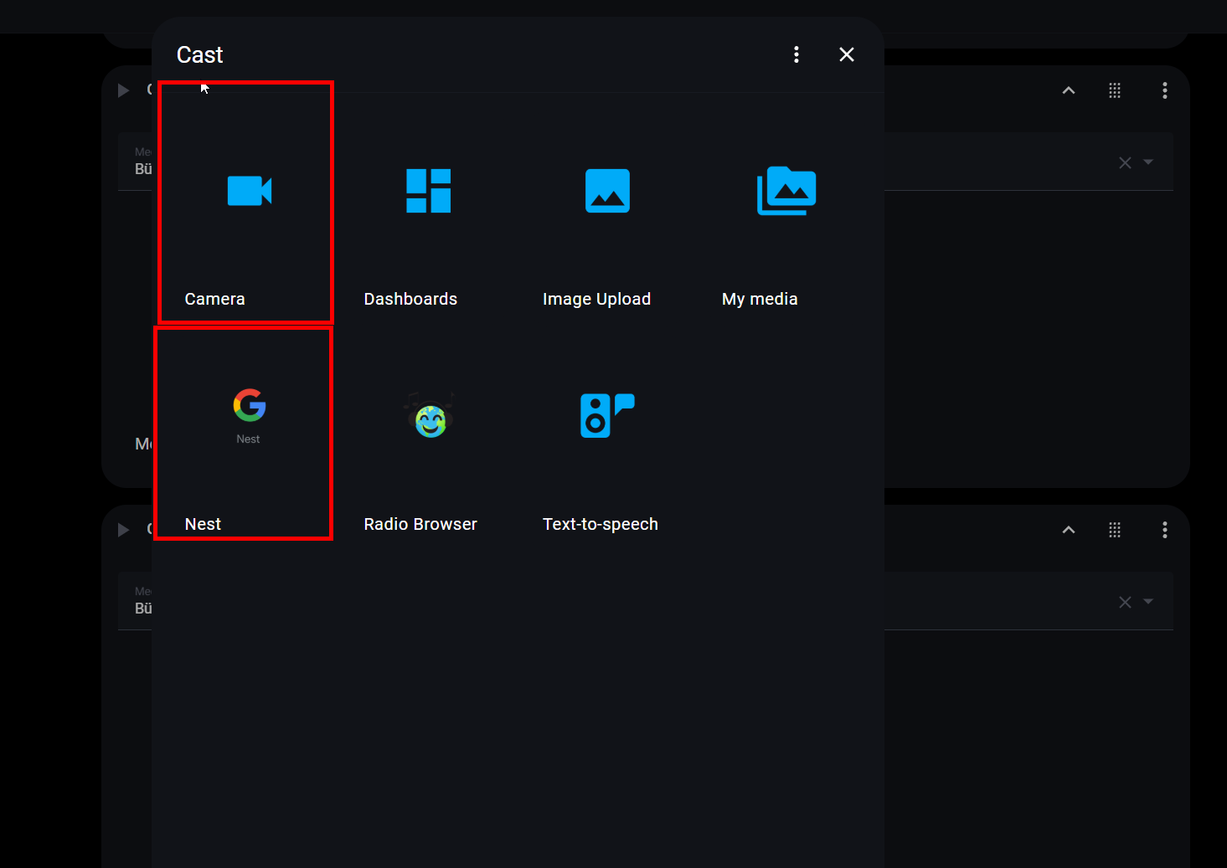Clear the upper card's media player selection
Image resolution: width=1227 pixels, height=868 pixels.
[1125, 162]
